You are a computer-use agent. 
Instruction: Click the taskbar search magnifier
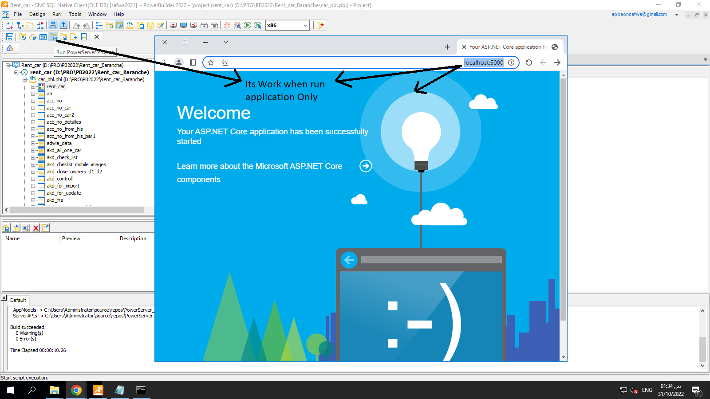click(x=32, y=390)
